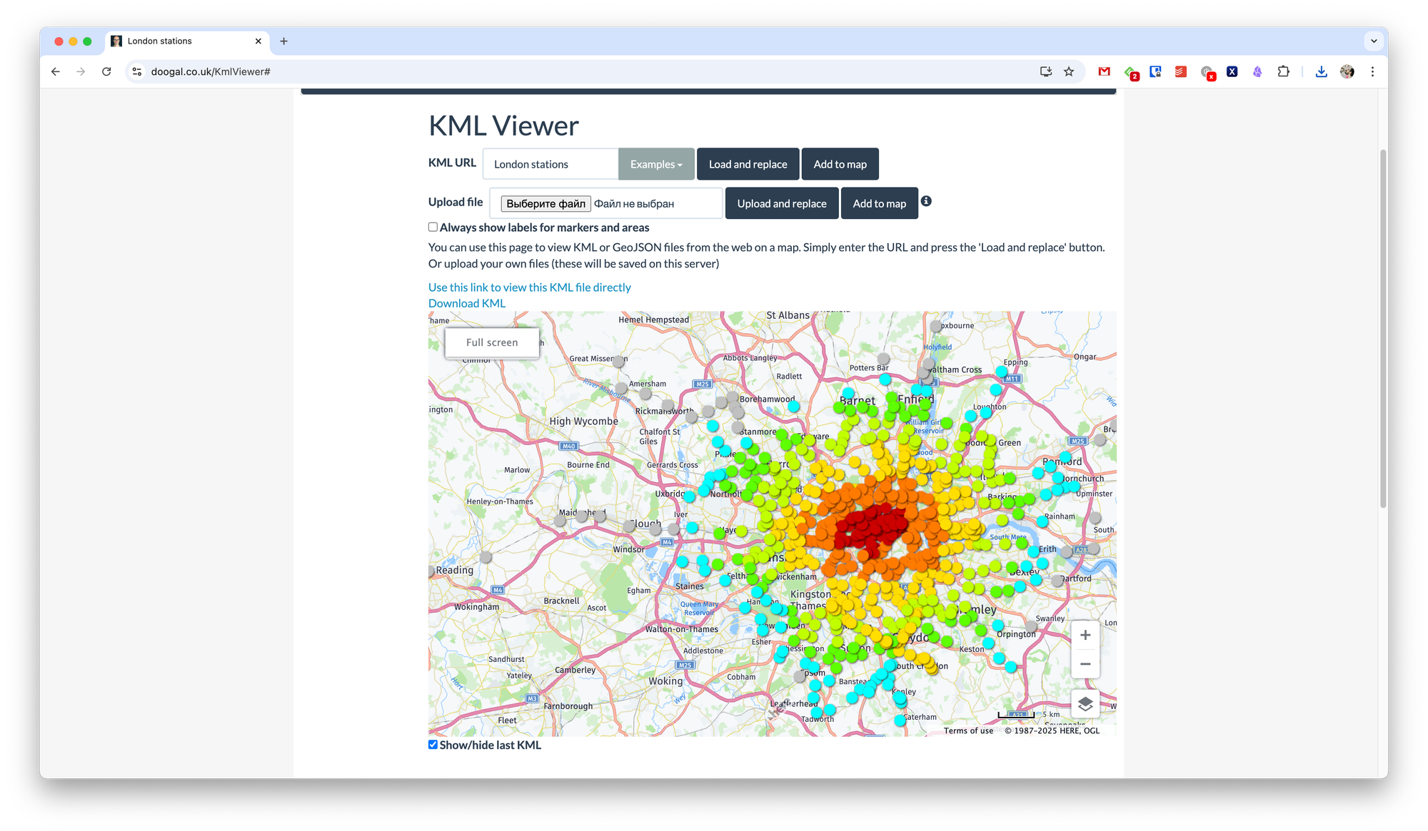Open the Download KML link
Image resolution: width=1428 pixels, height=831 pixels.
pyautogui.click(x=466, y=303)
